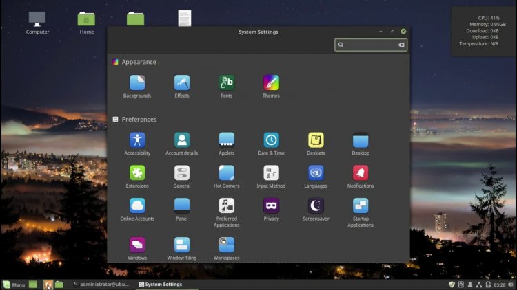
Task: Open the Mint Menu button
Action: coord(14,285)
